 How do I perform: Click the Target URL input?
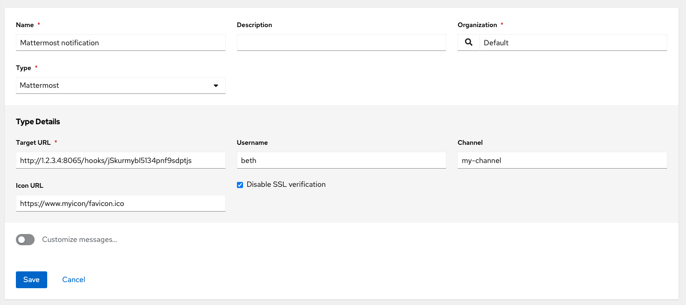121,160
